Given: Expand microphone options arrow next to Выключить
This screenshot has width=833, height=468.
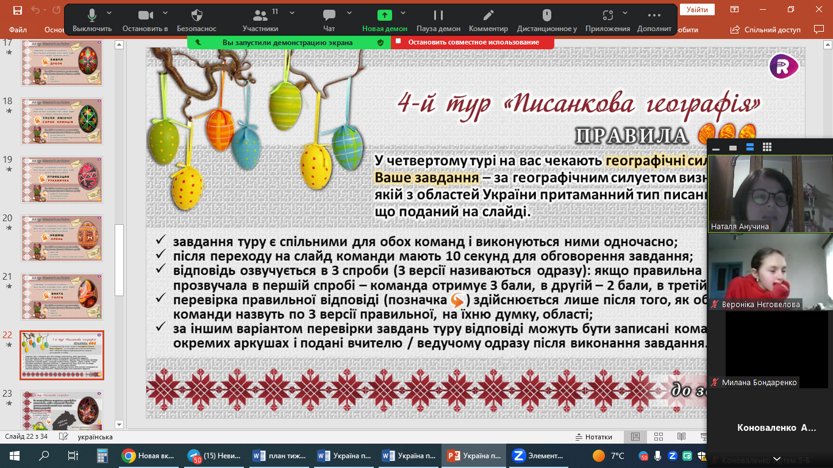Looking at the screenshot, I should pyautogui.click(x=109, y=13).
